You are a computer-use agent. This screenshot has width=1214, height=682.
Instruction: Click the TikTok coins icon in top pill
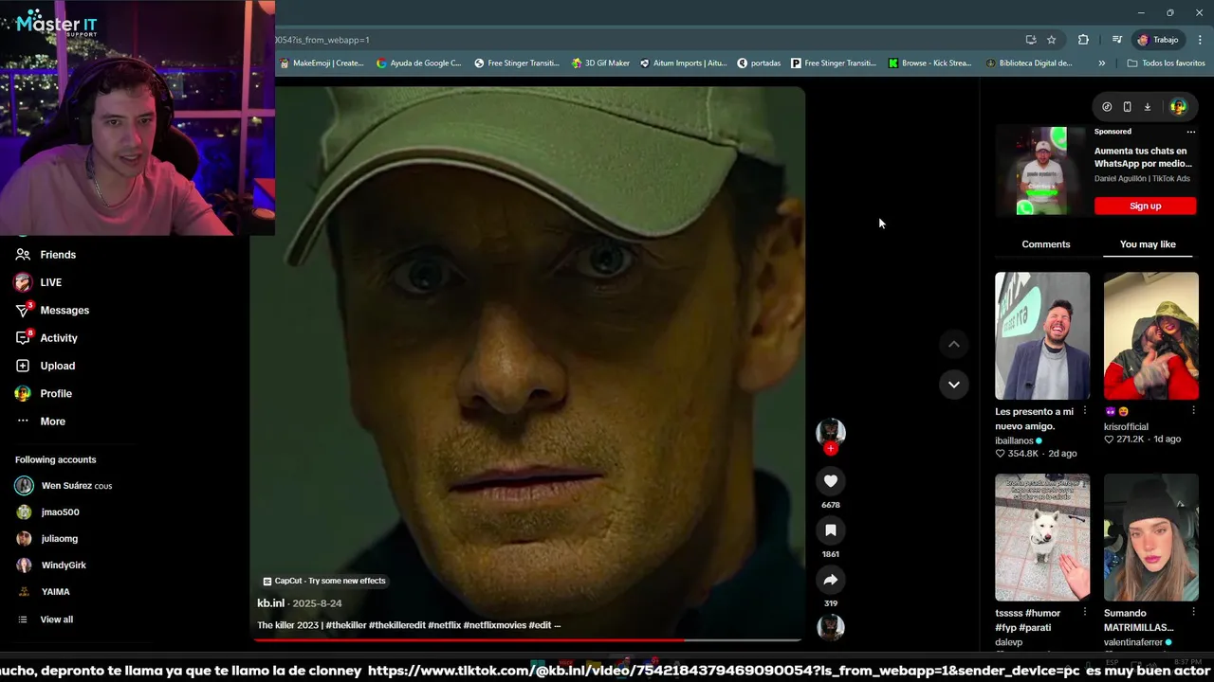(1107, 107)
